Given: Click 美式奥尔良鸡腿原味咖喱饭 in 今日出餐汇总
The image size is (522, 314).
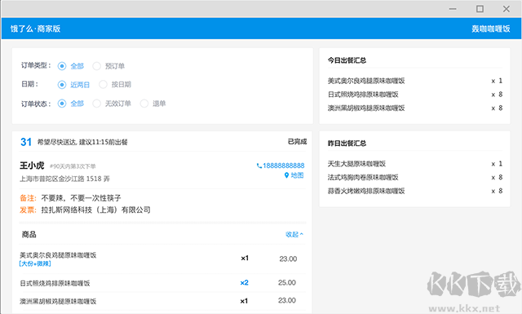Looking at the screenshot, I should pyautogui.click(x=366, y=81).
